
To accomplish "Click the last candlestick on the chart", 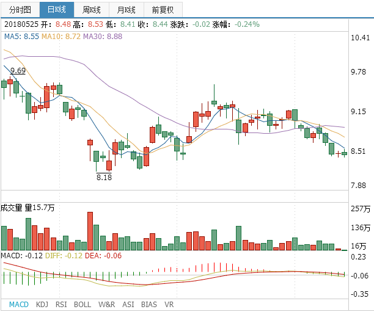I will pyautogui.click(x=345, y=153).
